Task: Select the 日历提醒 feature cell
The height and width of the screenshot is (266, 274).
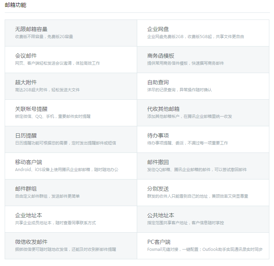Action: click(x=26, y=136)
